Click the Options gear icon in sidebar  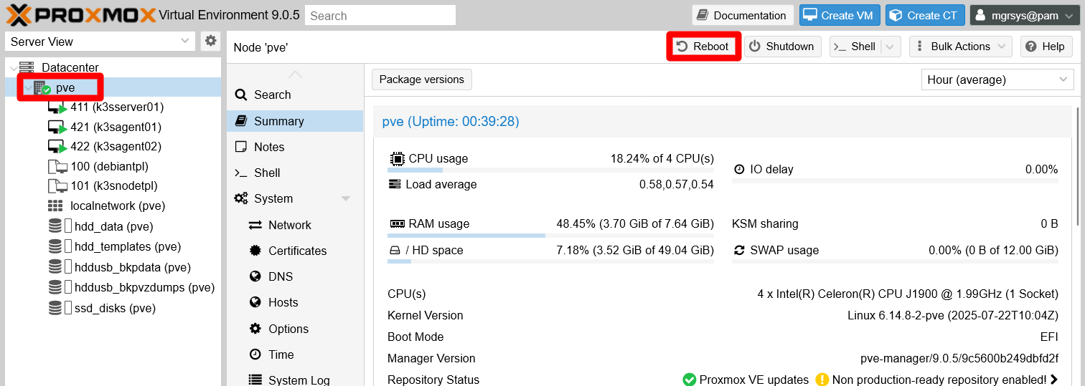tap(255, 329)
